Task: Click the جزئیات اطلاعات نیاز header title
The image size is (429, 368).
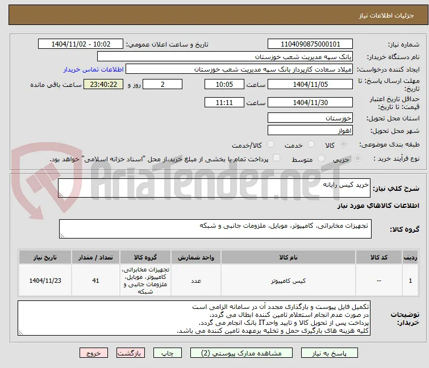Action: (x=386, y=15)
